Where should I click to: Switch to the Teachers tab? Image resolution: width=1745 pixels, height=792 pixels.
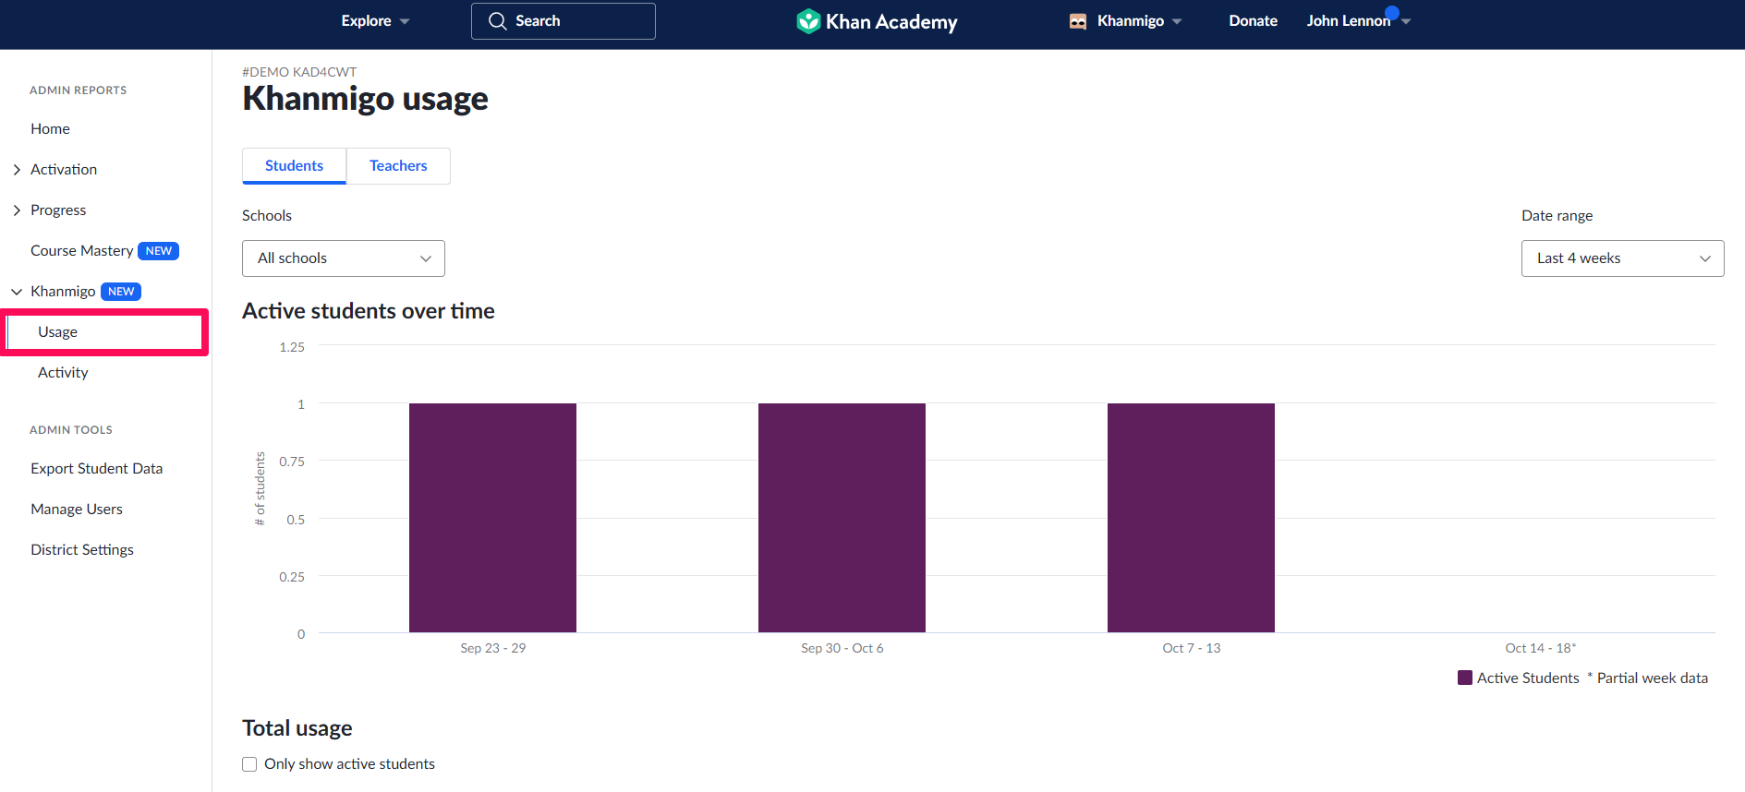(398, 166)
